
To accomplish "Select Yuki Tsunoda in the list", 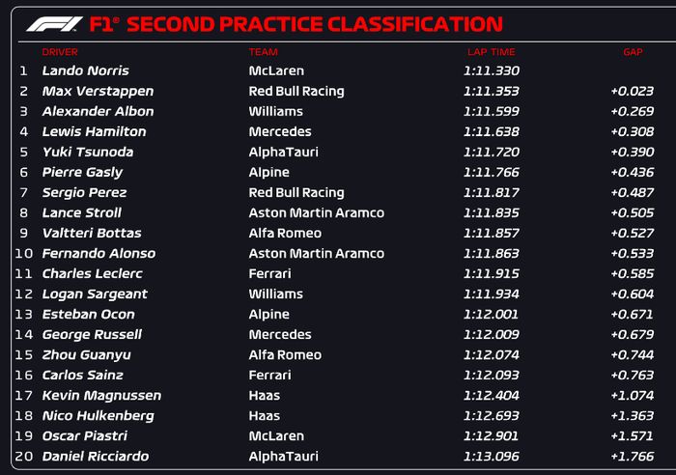I will 88,152.
